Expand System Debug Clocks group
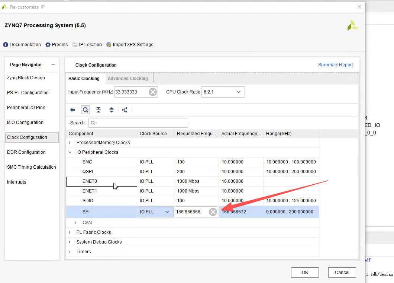 70,242
